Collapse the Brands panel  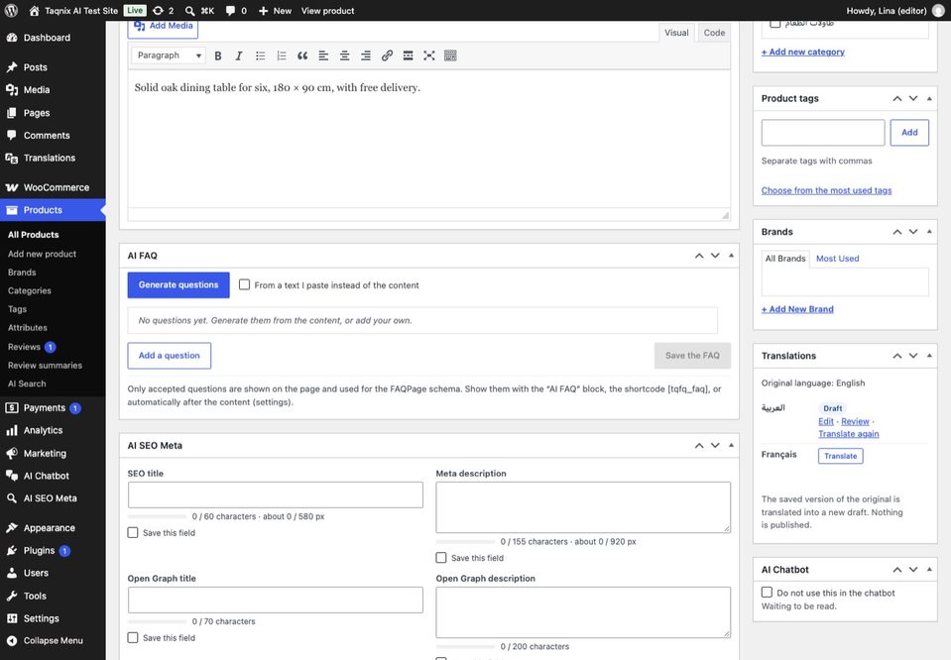coord(929,232)
